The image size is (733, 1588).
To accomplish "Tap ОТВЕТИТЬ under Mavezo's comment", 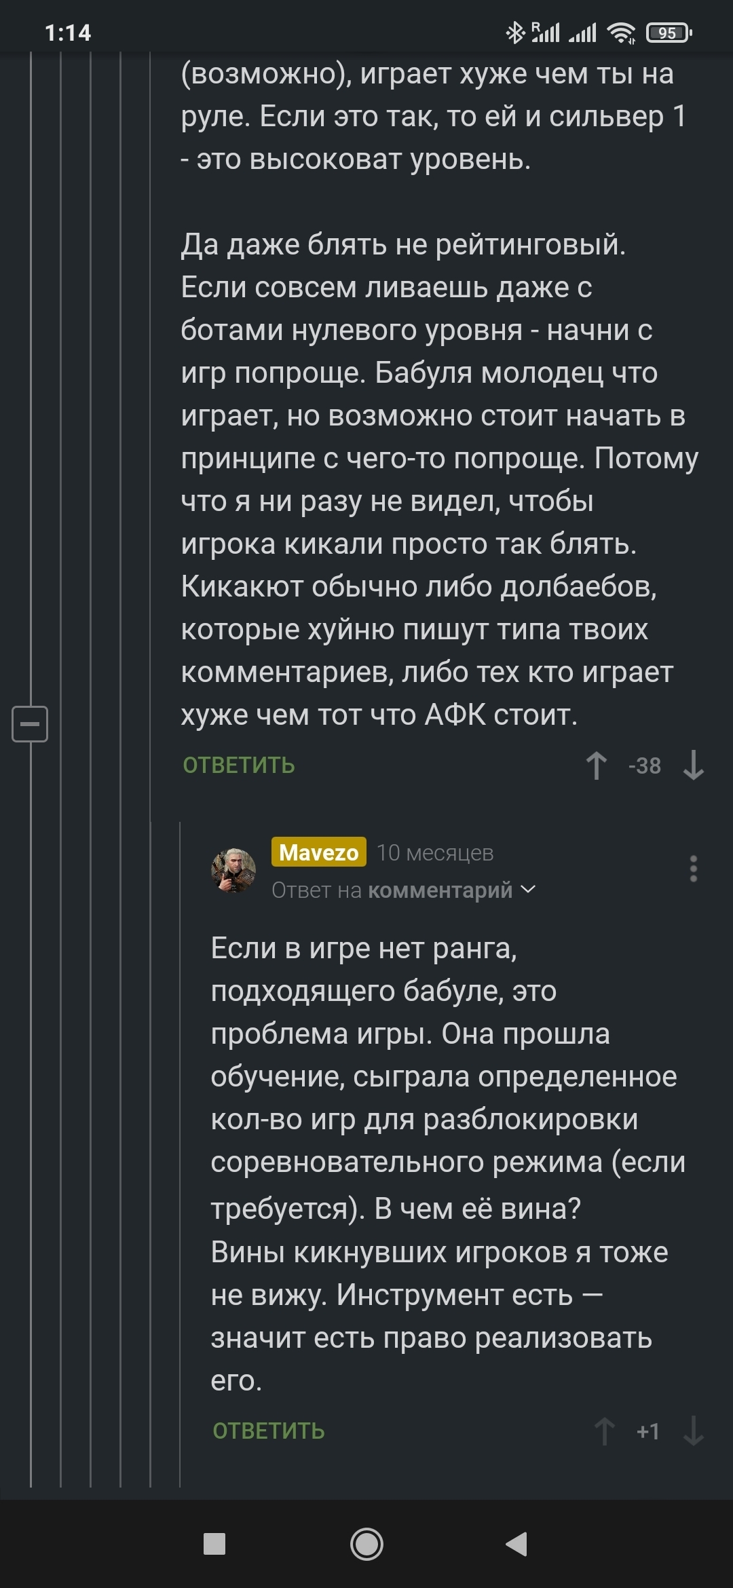I will [x=269, y=1431].
